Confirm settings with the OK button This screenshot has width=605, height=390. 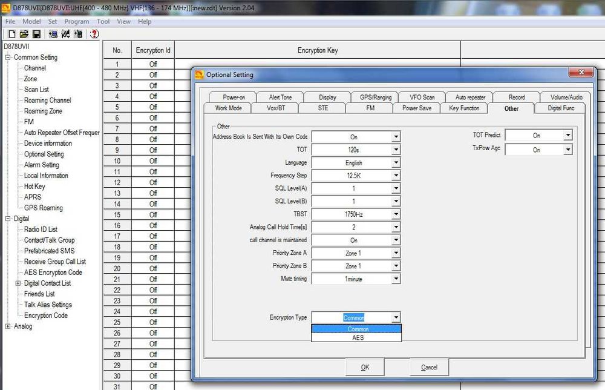pos(365,367)
